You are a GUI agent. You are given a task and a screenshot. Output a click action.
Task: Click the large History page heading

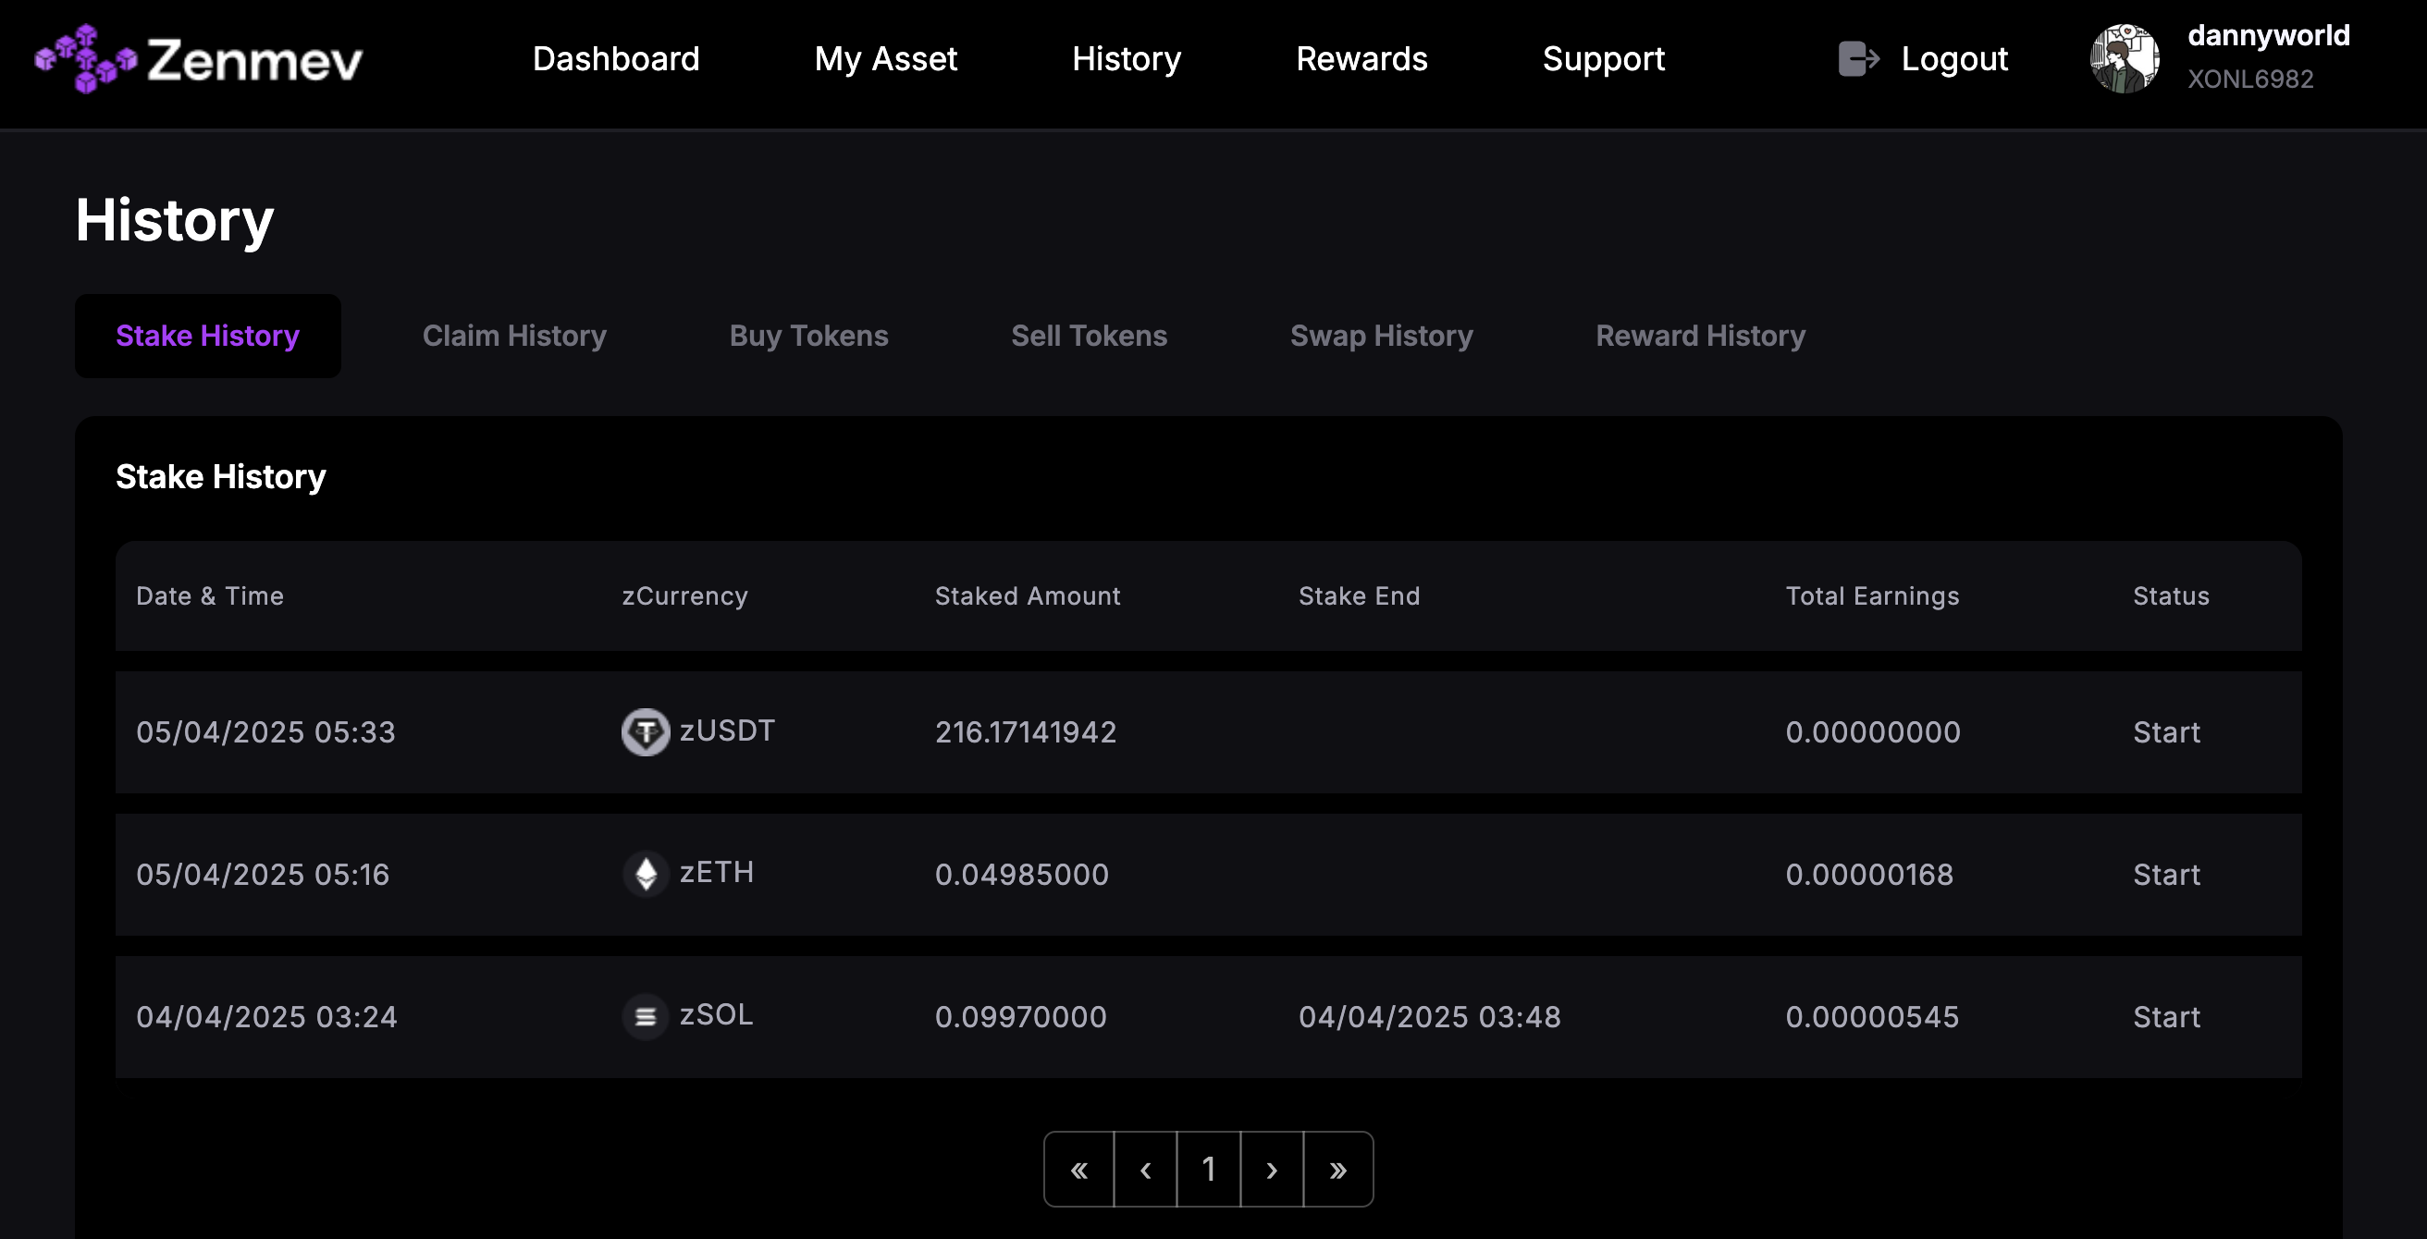[x=174, y=220]
